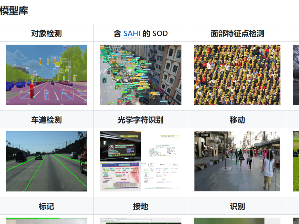
Task: Click the cut-off green grass image at right edge
Action: click(296, 161)
